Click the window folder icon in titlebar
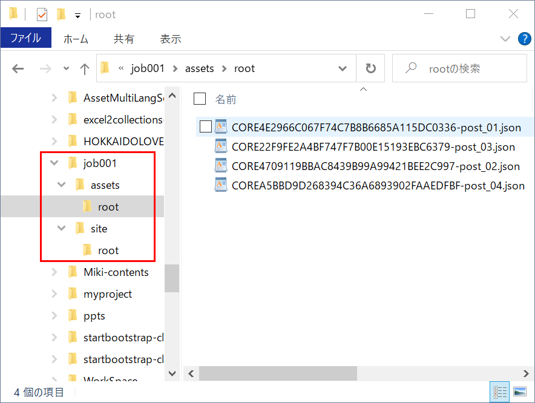 [13, 14]
